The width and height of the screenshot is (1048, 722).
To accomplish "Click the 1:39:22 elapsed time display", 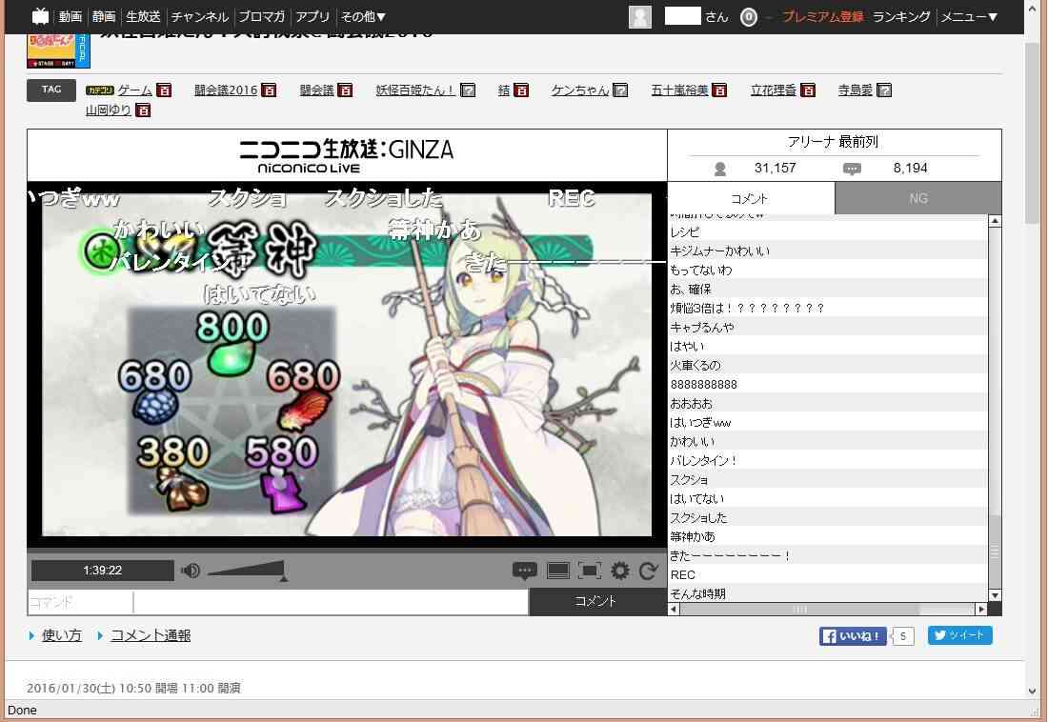I will (x=102, y=571).
